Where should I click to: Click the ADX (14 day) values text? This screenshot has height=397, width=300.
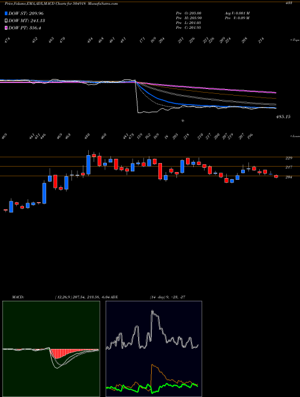point(168,297)
